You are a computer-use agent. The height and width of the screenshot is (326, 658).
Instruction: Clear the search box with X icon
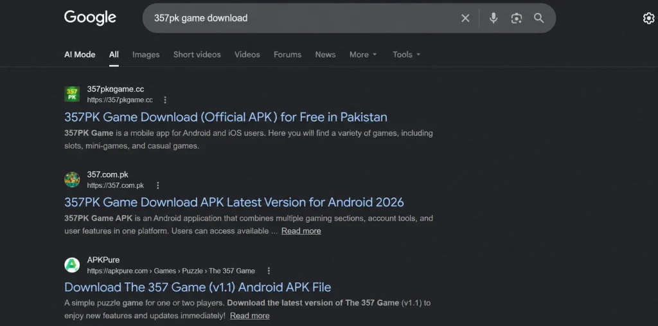click(x=465, y=18)
